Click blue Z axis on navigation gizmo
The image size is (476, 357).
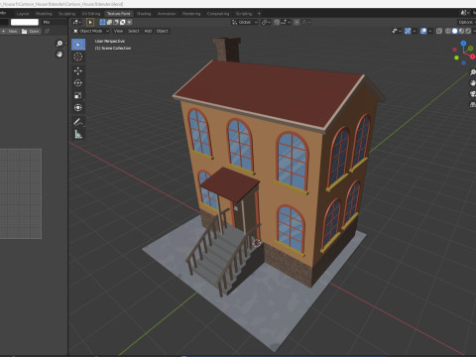tap(463, 44)
